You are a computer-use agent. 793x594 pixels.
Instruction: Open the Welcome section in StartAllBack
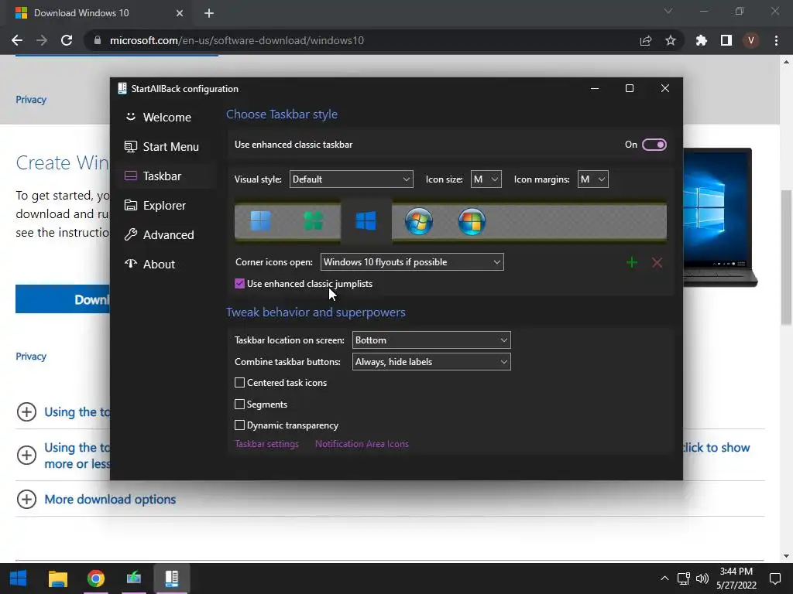(167, 118)
